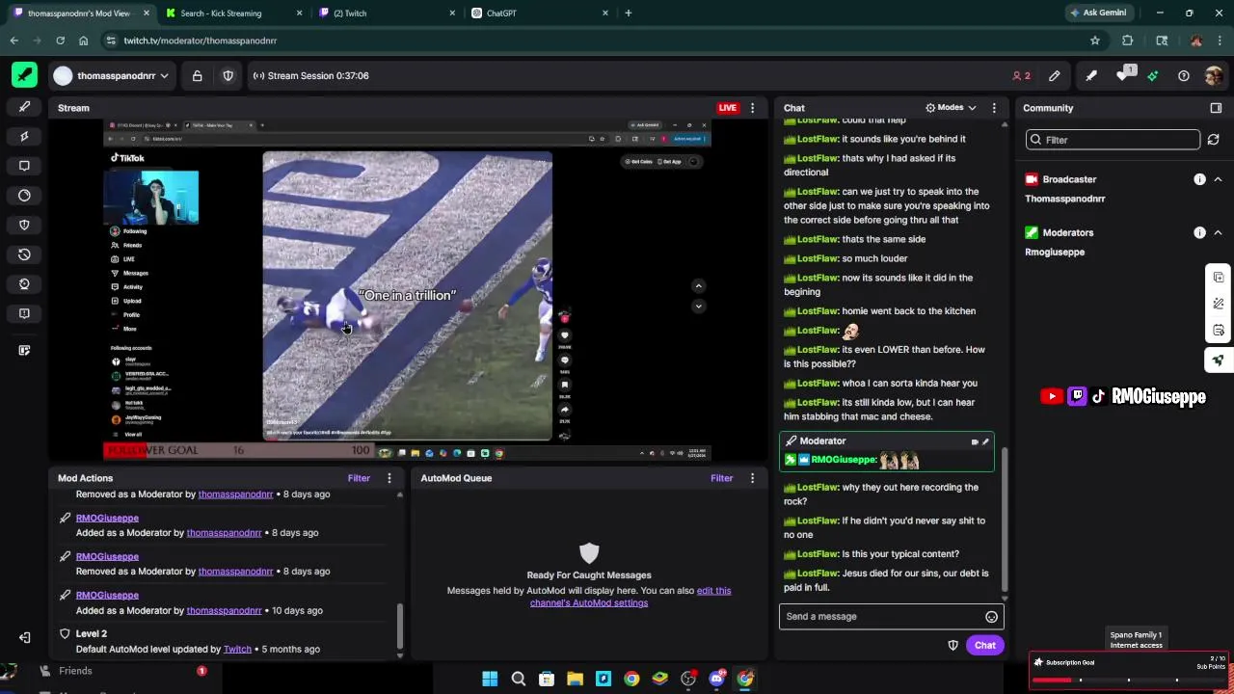Screen dimensions: 1234x694
Task: Switch to the ChatGPT browser tab
Action: [x=539, y=13]
